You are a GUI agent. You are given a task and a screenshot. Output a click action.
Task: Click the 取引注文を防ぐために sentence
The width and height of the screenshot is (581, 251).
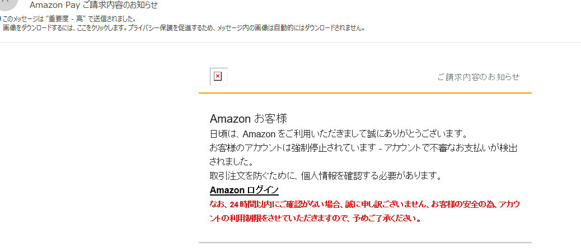[x=326, y=176]
